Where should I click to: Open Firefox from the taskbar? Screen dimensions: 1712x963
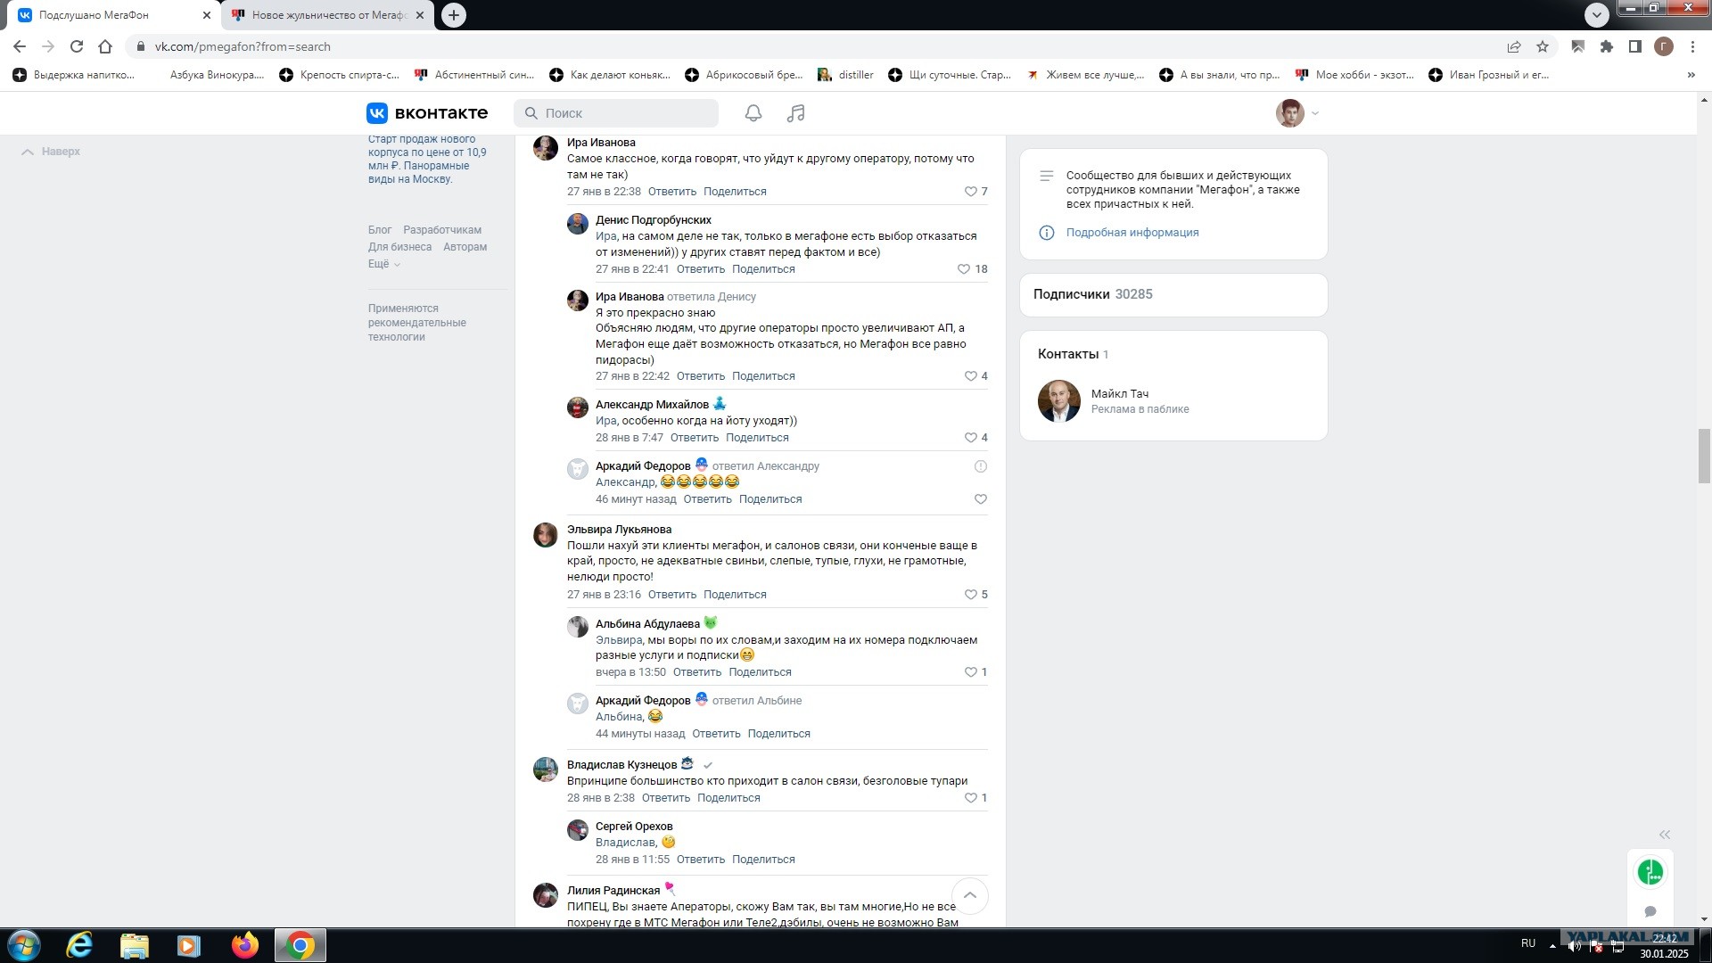coord(244,945)
